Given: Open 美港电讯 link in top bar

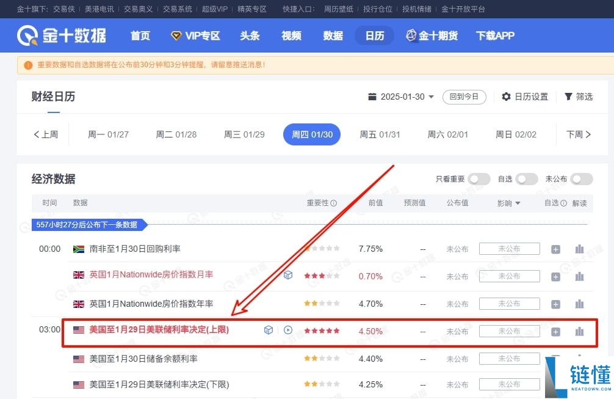Looking at the screenshot, I should pos(99,9).
